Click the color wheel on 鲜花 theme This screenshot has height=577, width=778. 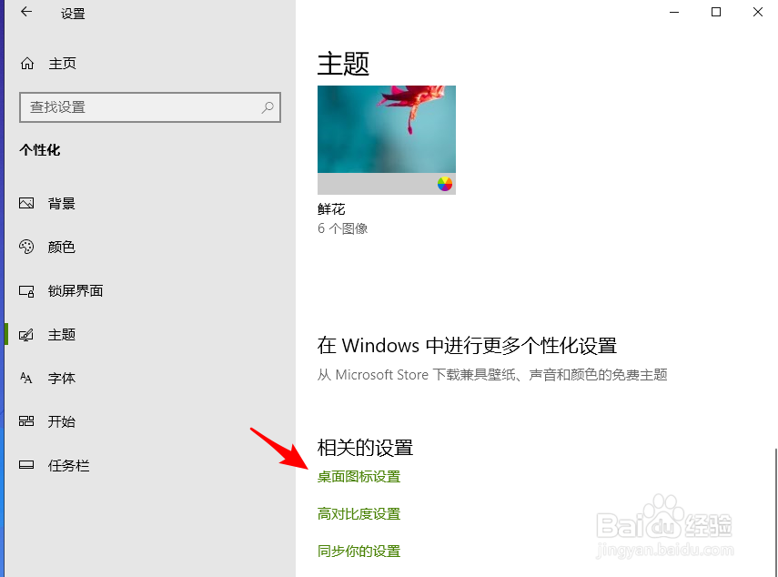pyautogui.click(x=445, y=184)
